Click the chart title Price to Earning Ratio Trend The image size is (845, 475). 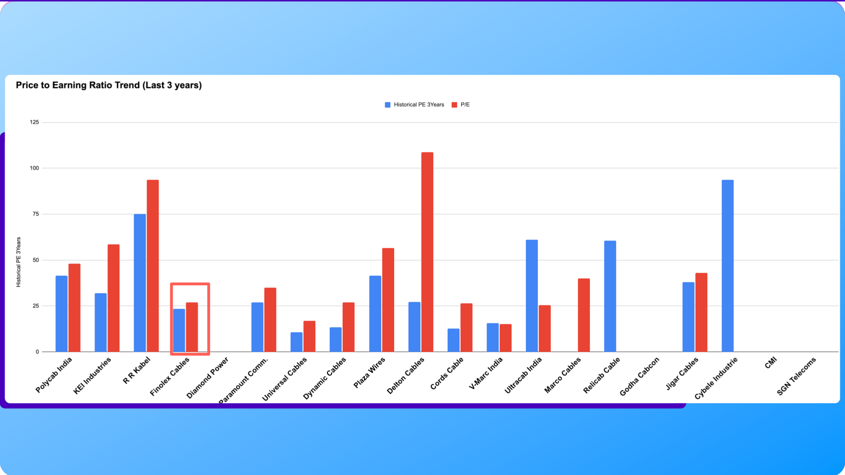click(x=109, y=85)
